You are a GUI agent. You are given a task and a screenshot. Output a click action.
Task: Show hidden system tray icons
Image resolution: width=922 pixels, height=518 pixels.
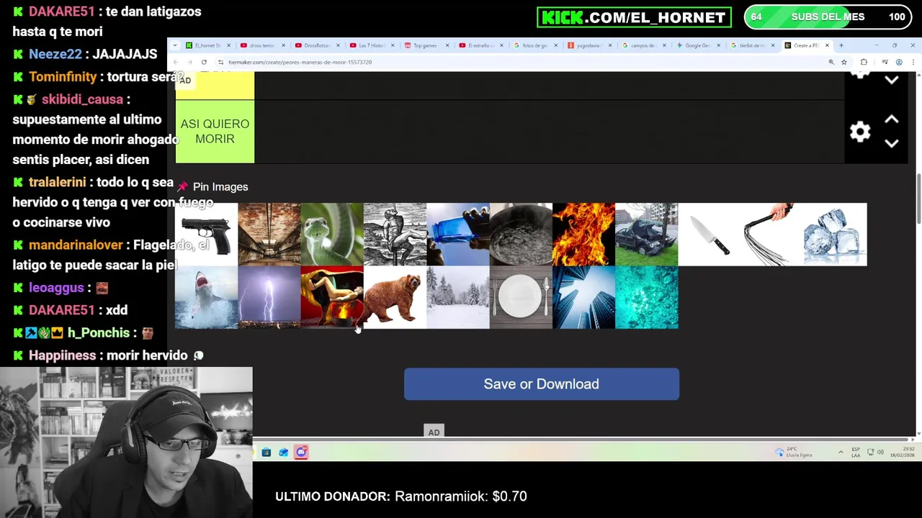[841, 452]
